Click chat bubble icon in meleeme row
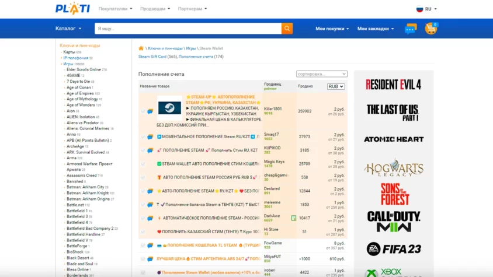The width and height of the screenshot is (493, 277). pos(150,205)
